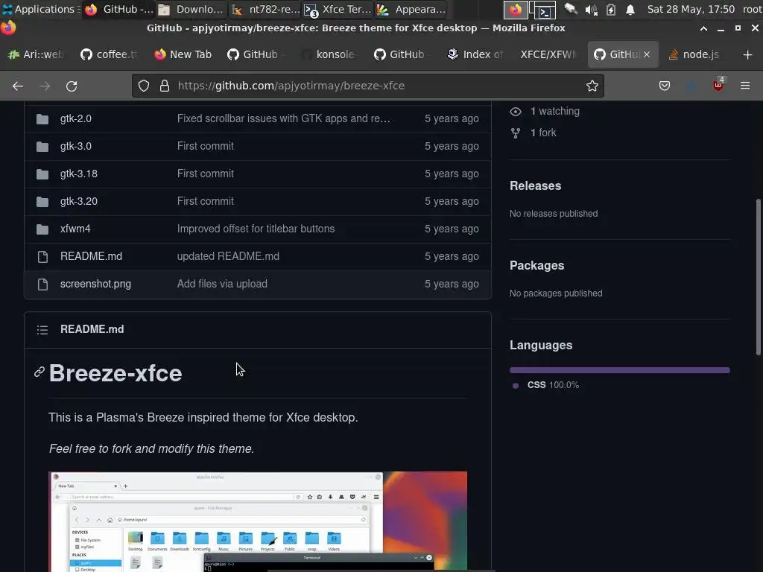
Task: Switch to the New Tab tab
Action: [x=183, y=54]
